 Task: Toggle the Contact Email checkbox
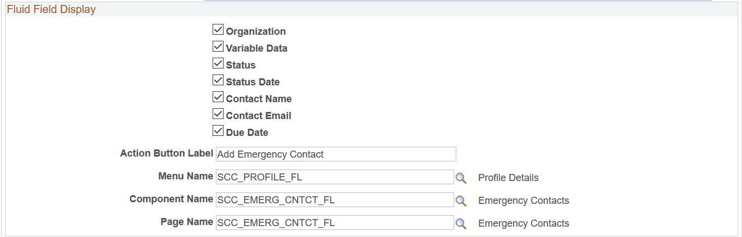[218, 114]
